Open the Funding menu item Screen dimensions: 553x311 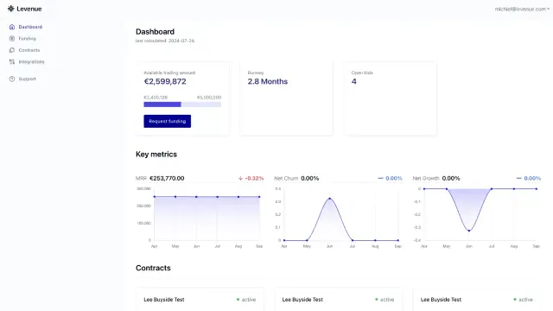pyautogui.click(x=27, y=38)
